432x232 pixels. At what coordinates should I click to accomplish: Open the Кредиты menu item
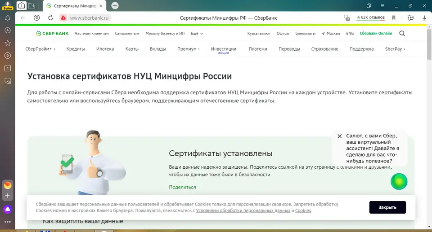(76, 49)
